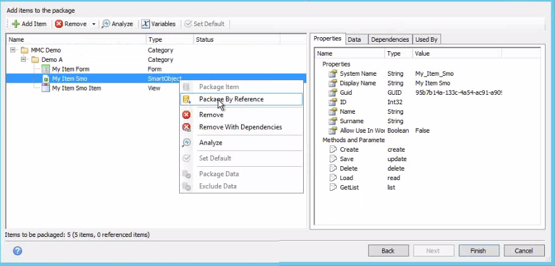Click the Variables toolbar icon
555x266 pixels.
click(x=146, y=24)
